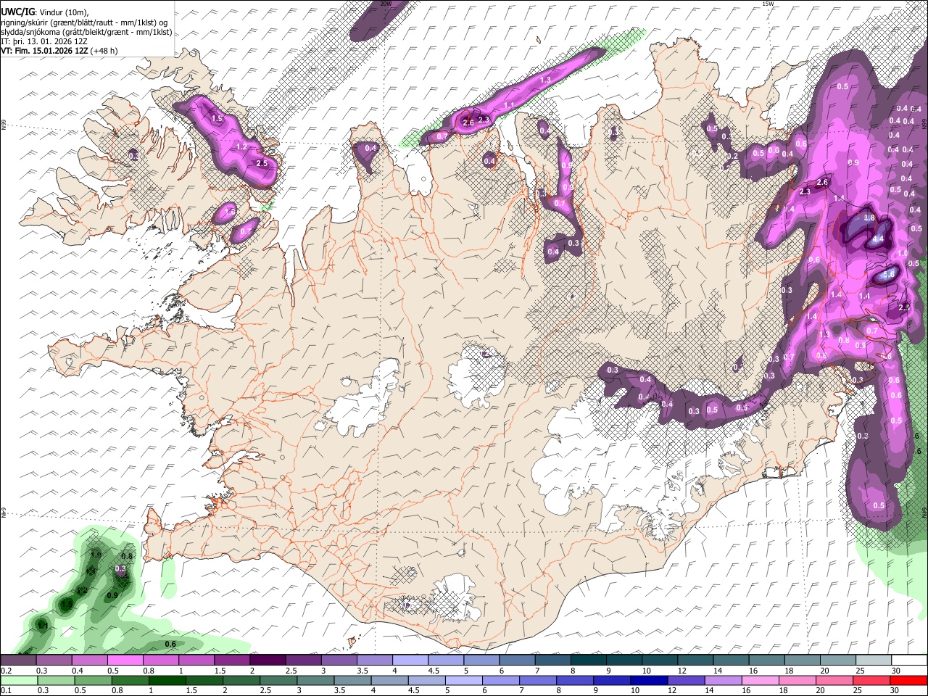Click the "30" label in the upper snow legend row

897,671
